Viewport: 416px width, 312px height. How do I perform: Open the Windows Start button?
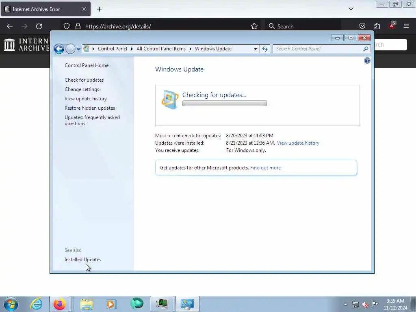[x=11, y=304]
